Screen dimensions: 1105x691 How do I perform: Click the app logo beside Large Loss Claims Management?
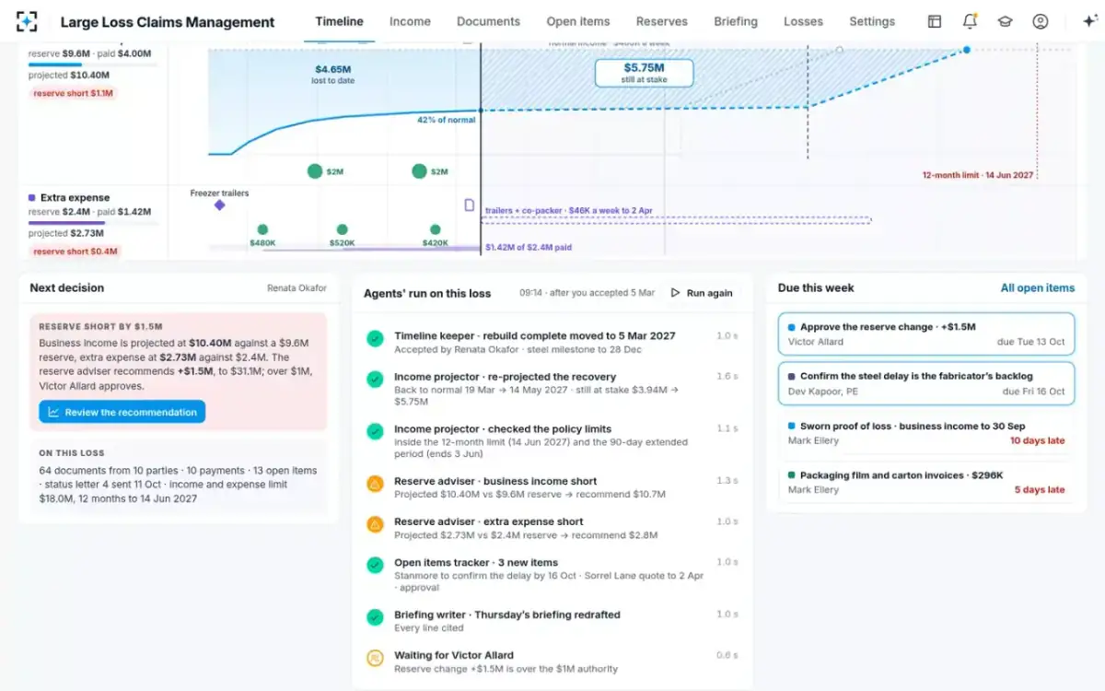pos(28,21)
